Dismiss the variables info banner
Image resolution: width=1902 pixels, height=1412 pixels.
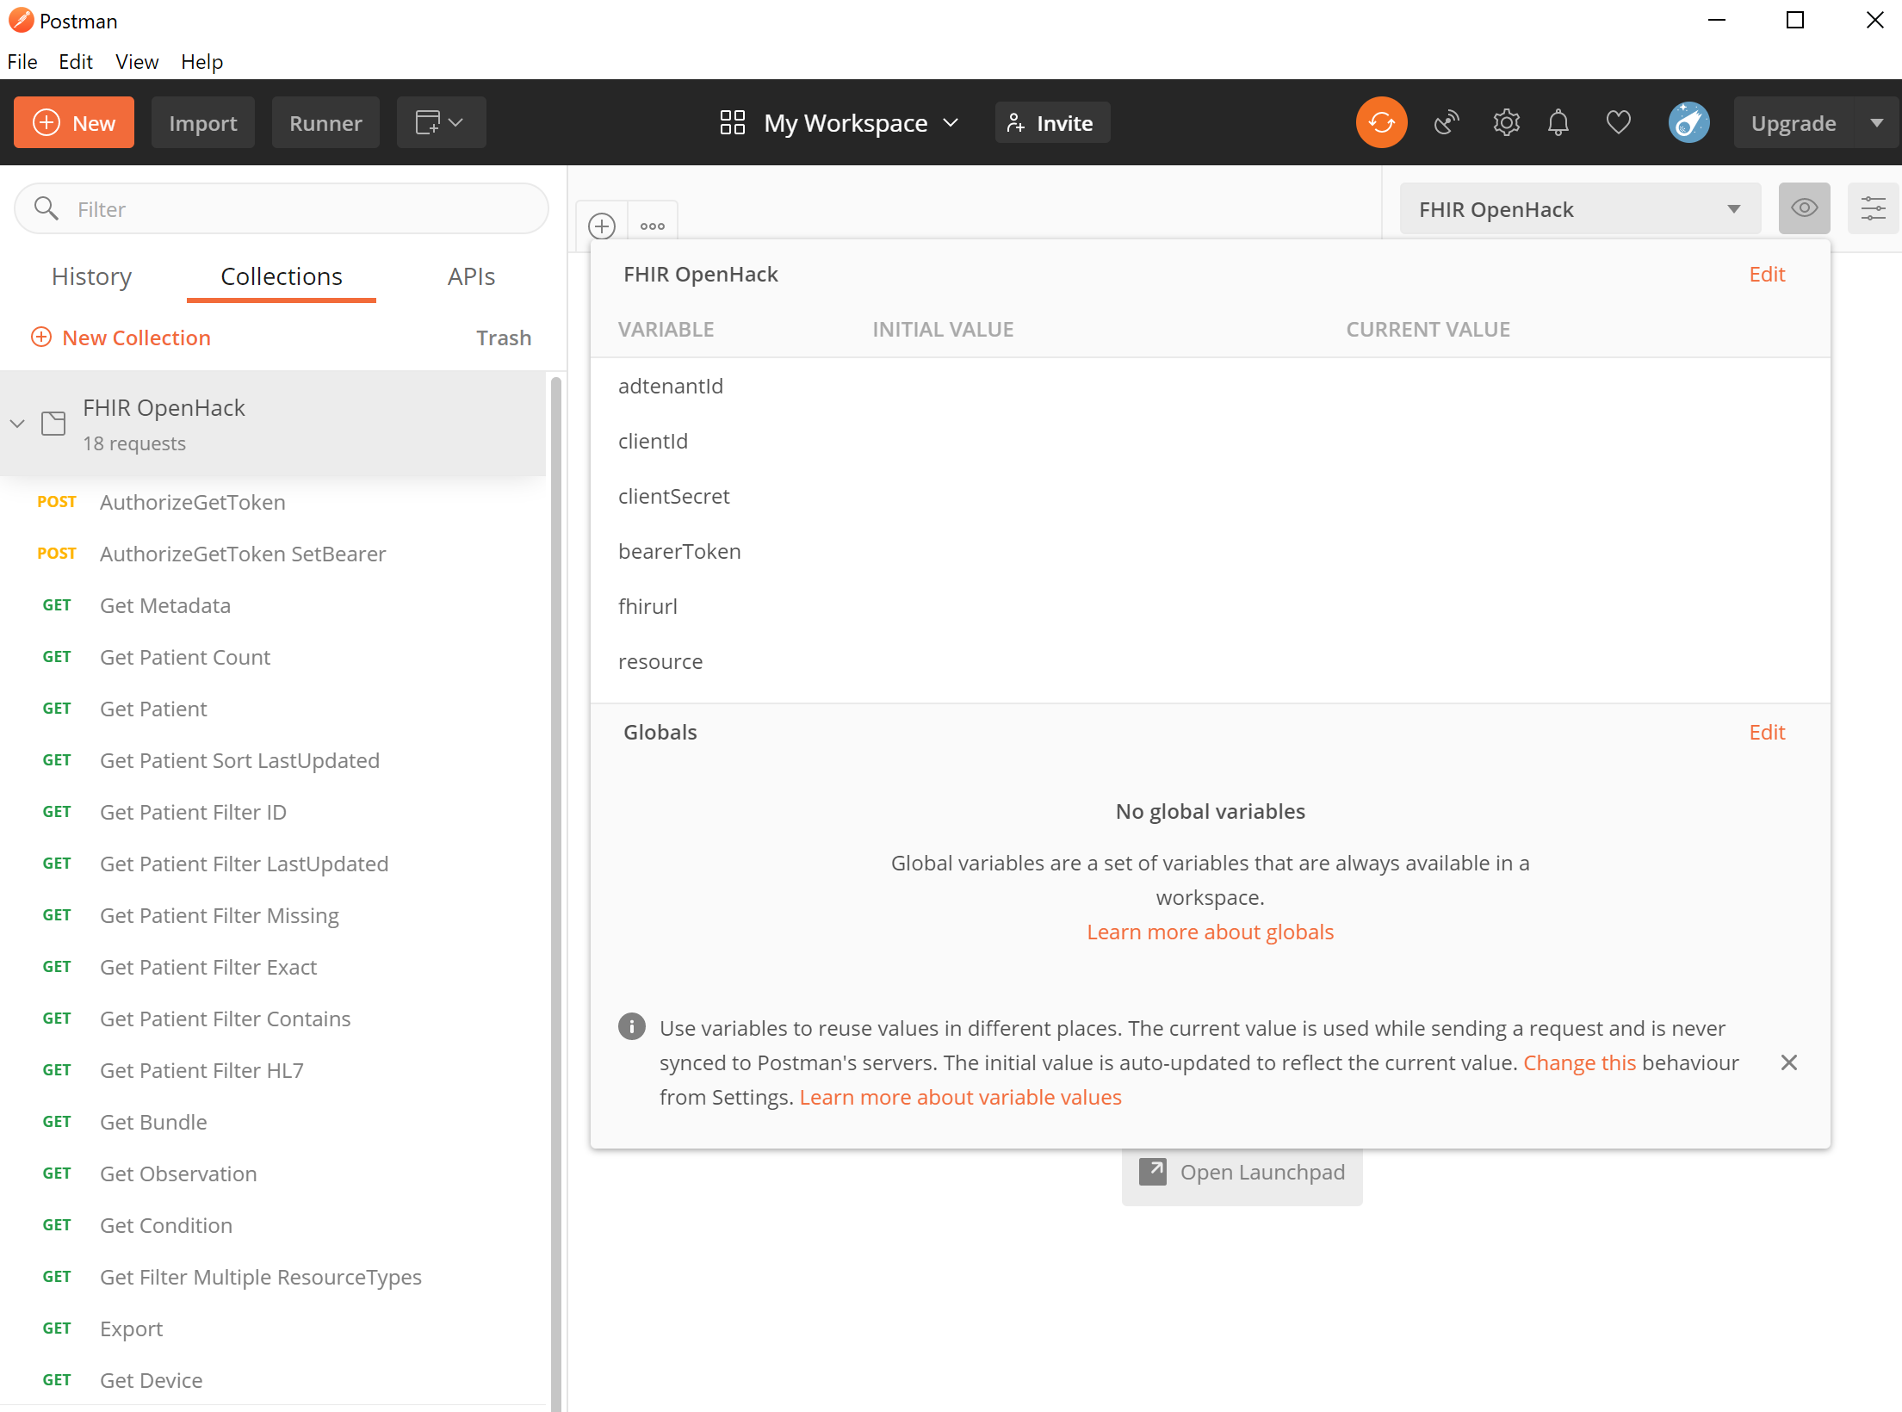point(1789,1062)
